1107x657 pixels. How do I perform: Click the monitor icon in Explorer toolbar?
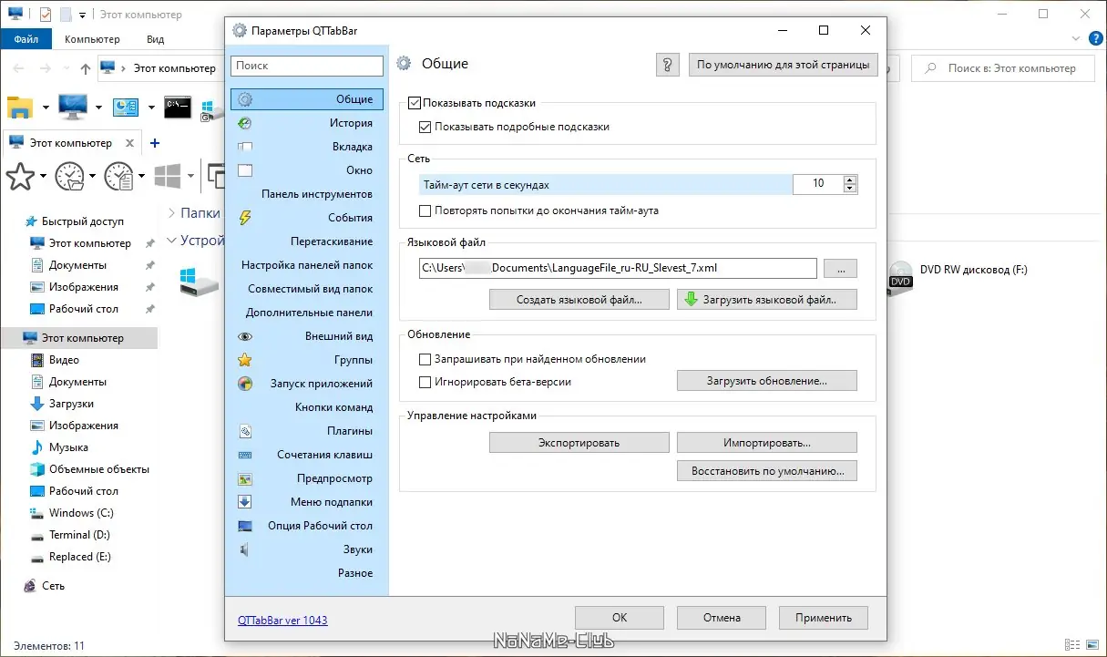[73, 108]
